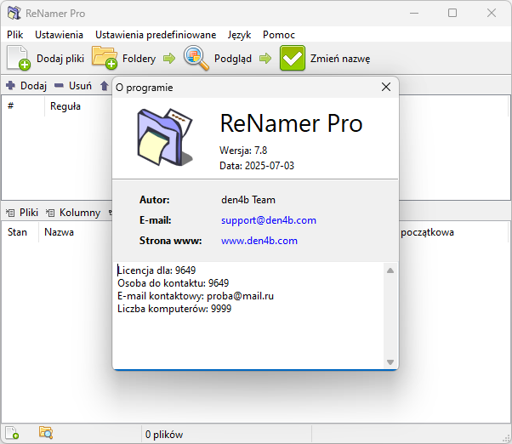
Task: Click the Reguła column header
Action: (65, 106)
